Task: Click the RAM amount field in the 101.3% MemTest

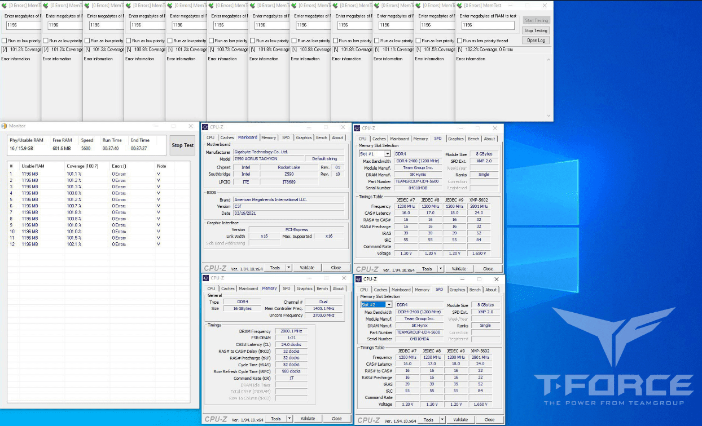Action: (106, 25)
